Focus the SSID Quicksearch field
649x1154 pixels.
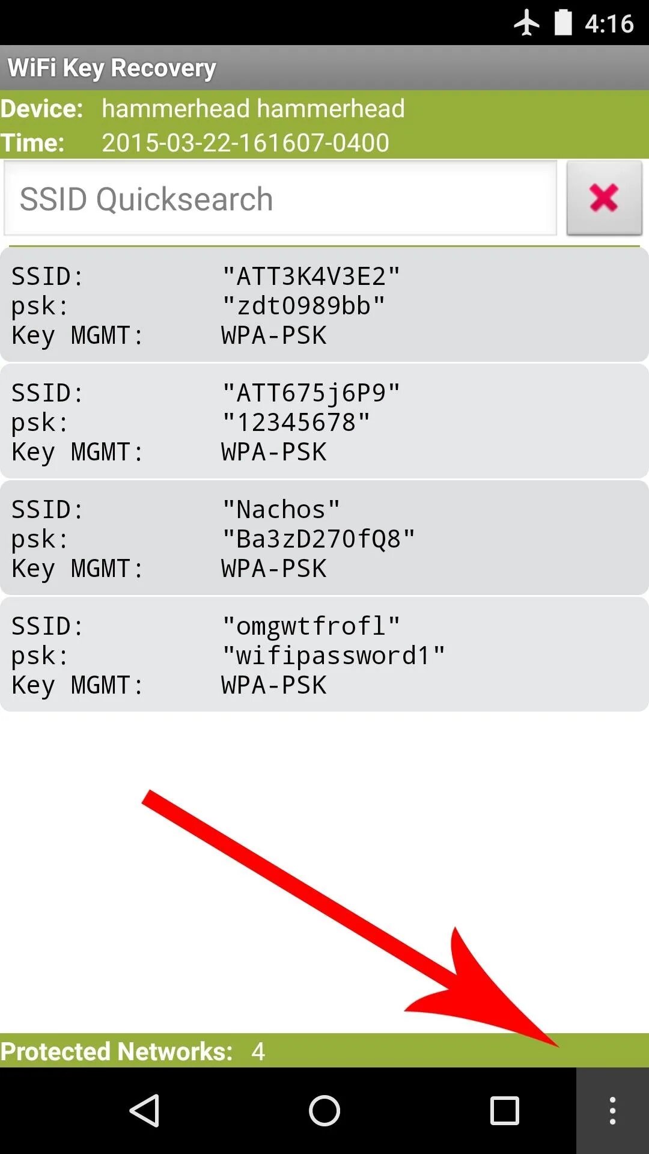pos(281,199)
